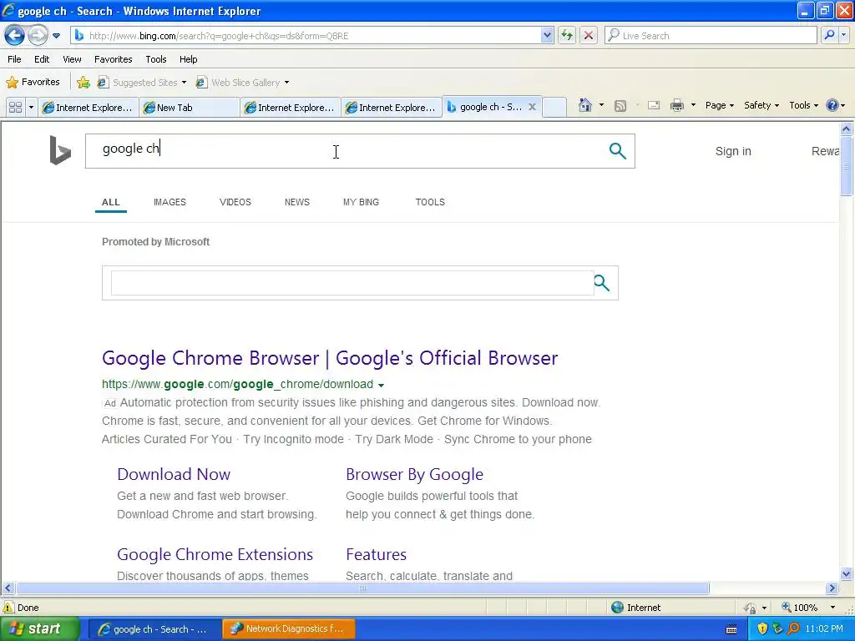855x641 pixels.
Task: Click the promoted box magnifier icon
Action: click(x=601, y=283)
